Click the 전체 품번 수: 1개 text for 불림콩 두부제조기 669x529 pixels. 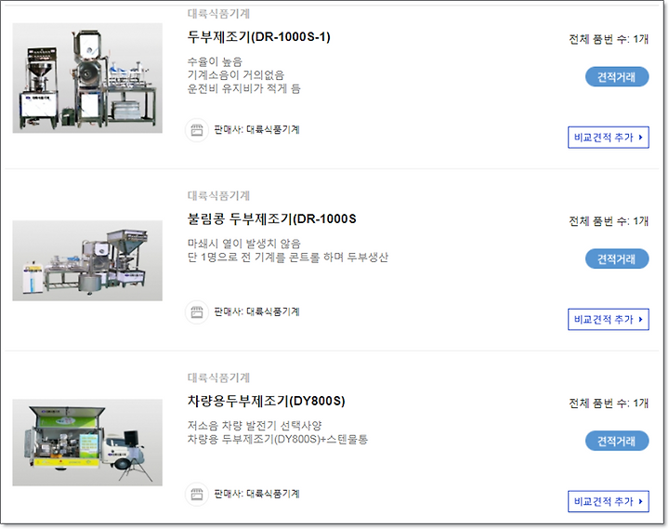point(609,221)
